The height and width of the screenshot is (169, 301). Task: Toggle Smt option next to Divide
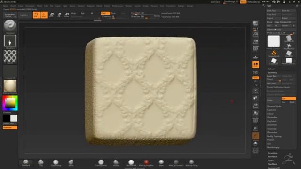pyautogui.click(x=288, y=99)
